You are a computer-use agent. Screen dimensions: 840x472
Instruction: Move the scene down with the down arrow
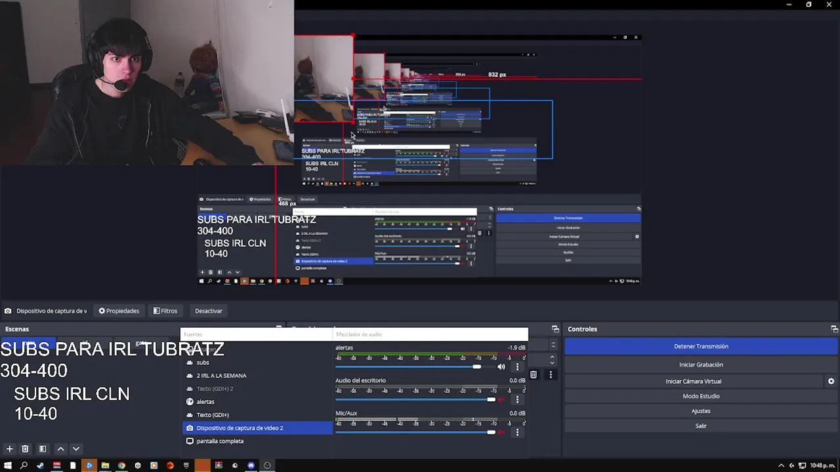tap(76, 449)
